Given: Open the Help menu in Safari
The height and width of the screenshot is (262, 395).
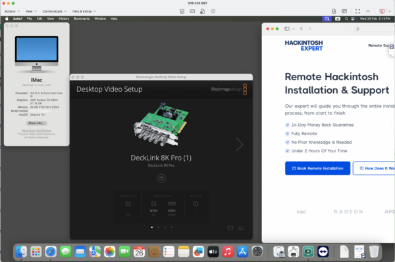Looking at the screenshot, I should coord(114,18).
